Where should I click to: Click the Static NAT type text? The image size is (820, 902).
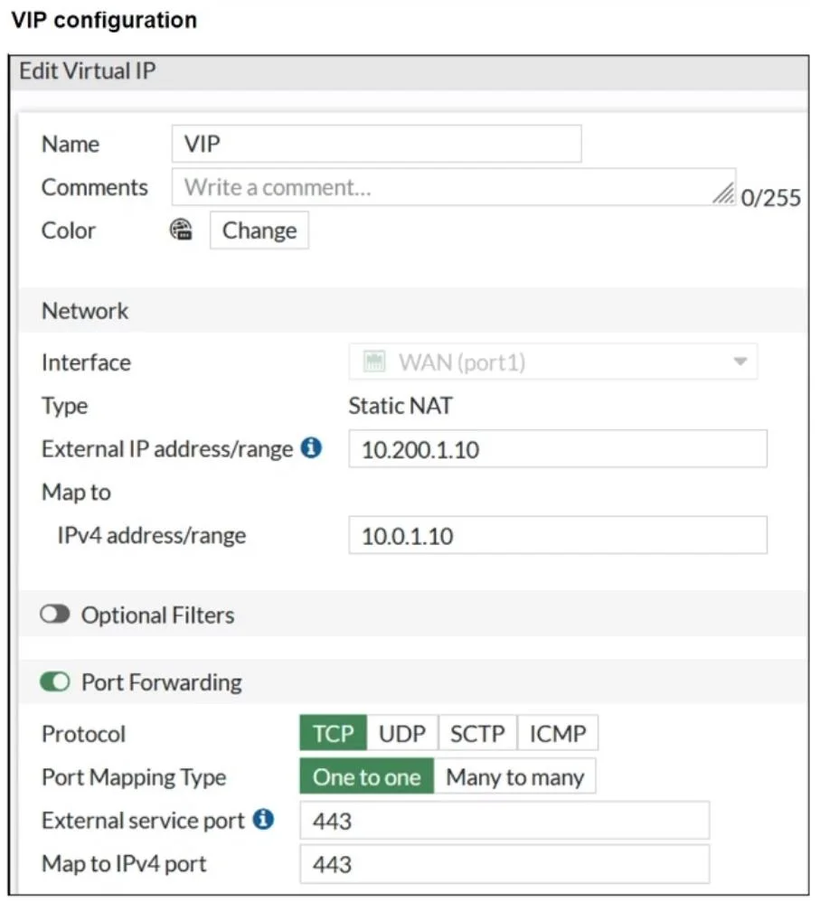click(x=401, y=406)
